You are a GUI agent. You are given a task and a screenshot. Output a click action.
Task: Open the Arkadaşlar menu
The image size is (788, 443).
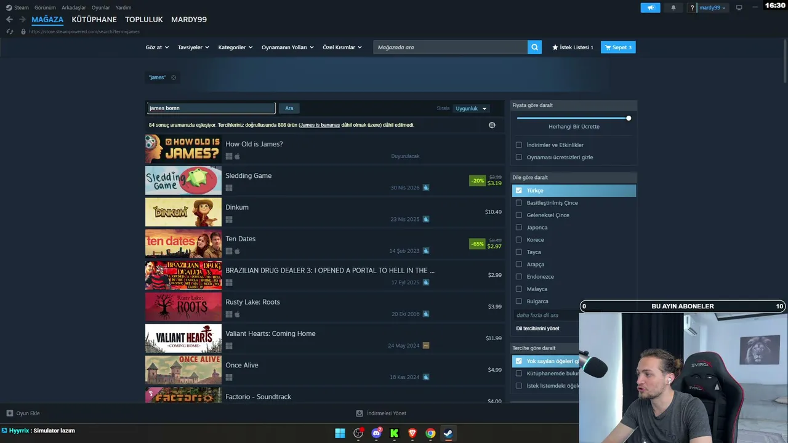click(x=74, y=7)
